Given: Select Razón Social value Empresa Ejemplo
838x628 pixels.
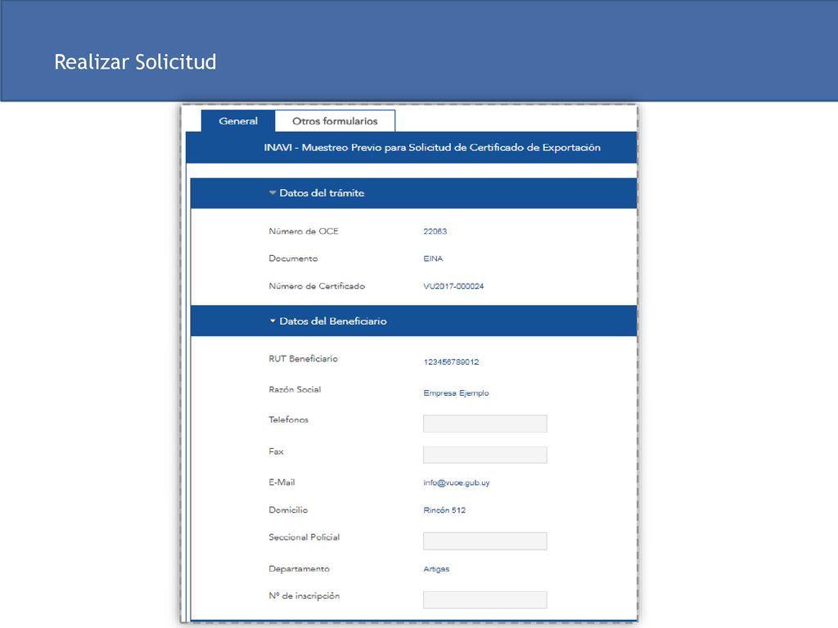Looking at the screenshot, I should click(456, 393).
